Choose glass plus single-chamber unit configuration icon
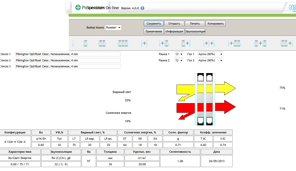This screenshot has width=296, height=171. (164, 43)
